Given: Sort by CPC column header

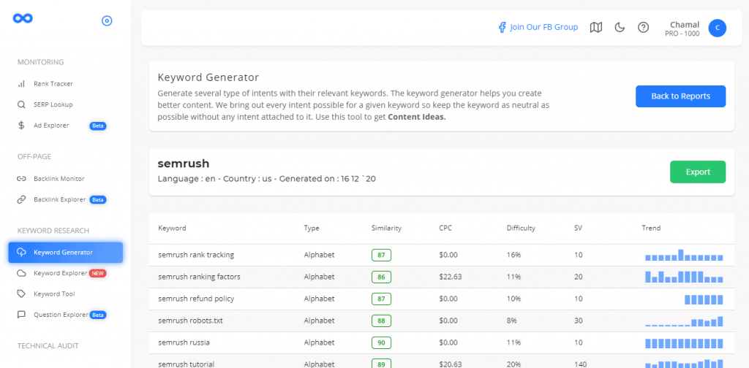Looking at the screenshot, I should (x=445, y=229).
